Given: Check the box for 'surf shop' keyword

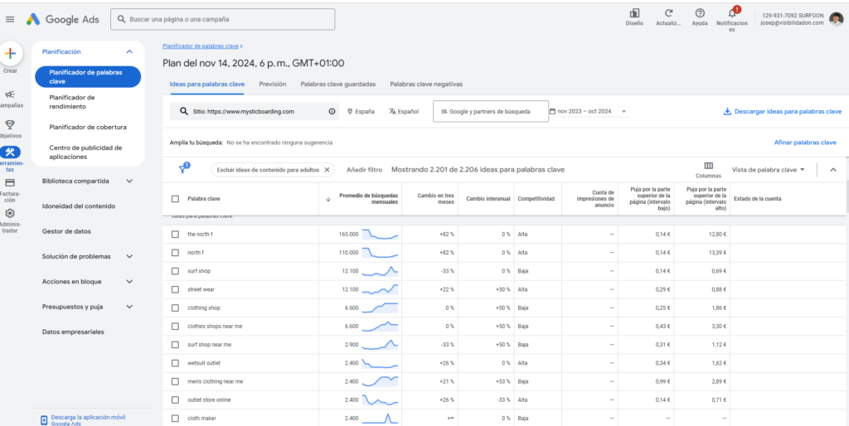Looking at the screenshot, I should tap(175, 271).
